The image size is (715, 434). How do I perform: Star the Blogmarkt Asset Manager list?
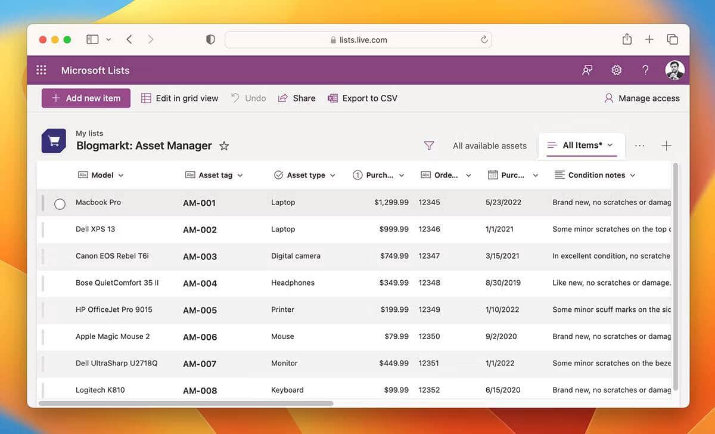click(224, 145)
